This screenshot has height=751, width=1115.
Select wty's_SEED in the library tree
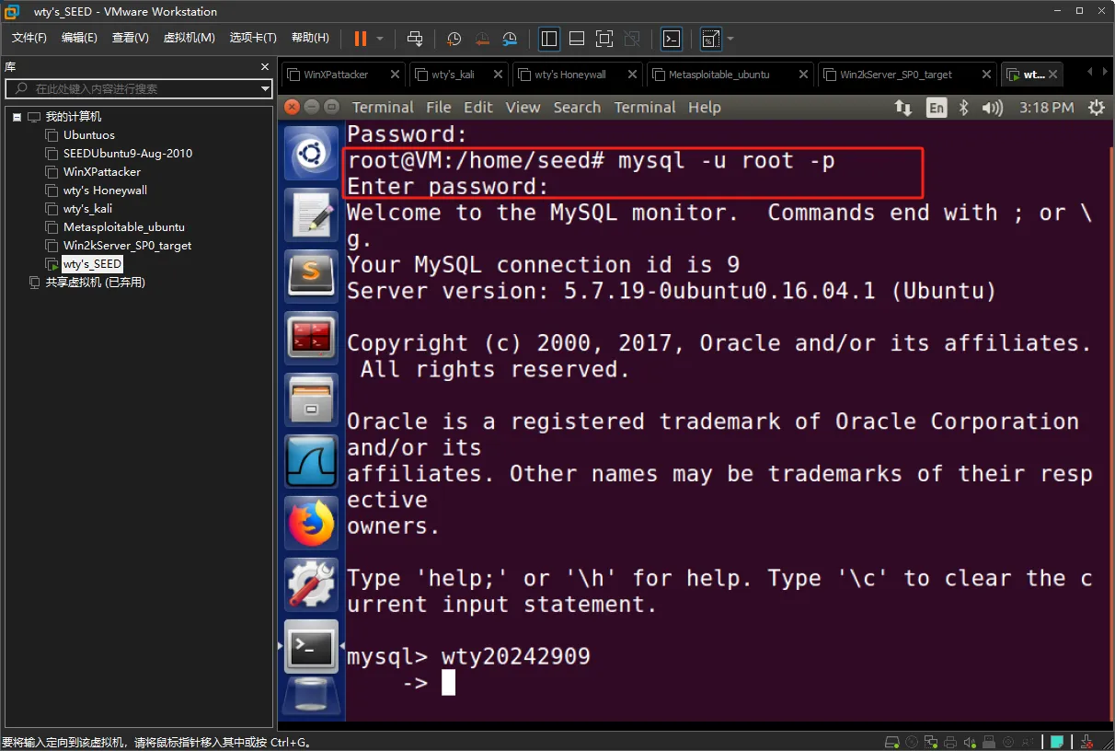point(92,264)
